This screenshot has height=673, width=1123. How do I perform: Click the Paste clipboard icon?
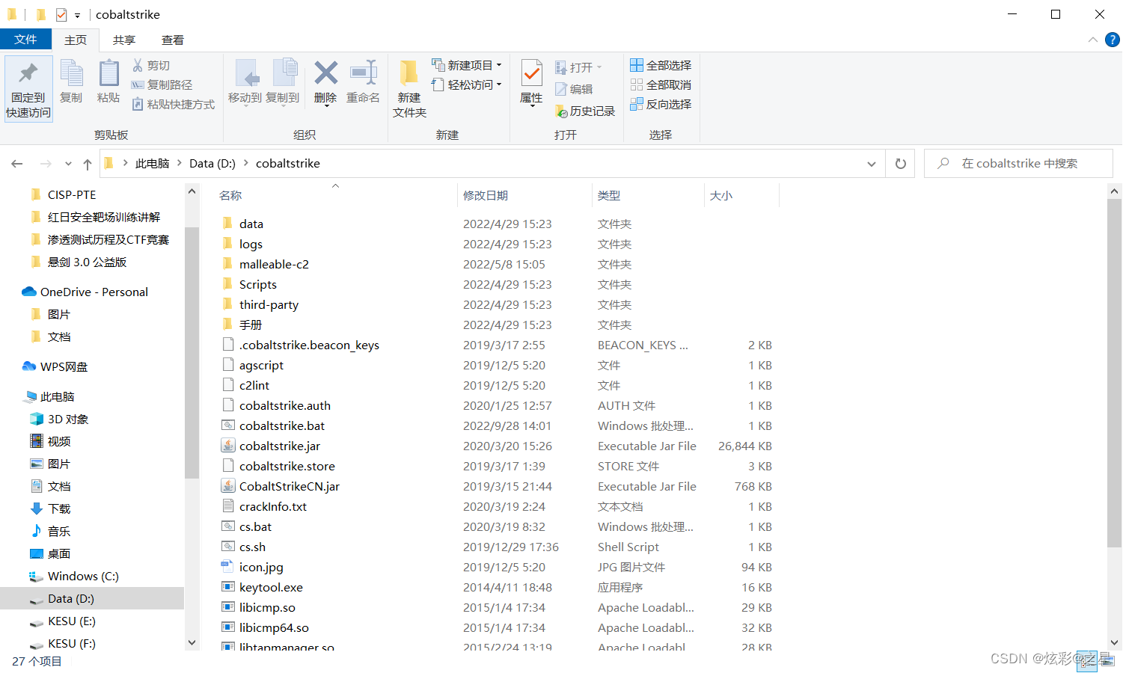[x=109, y=73]
